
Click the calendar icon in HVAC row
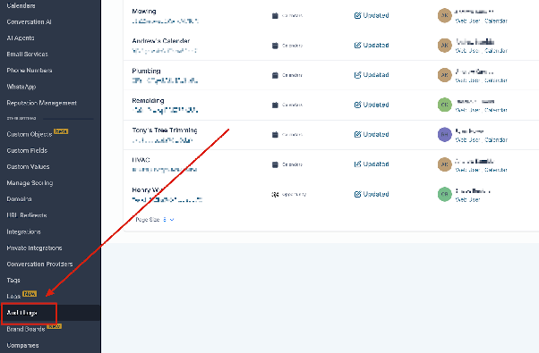click(x=275, y=164)
